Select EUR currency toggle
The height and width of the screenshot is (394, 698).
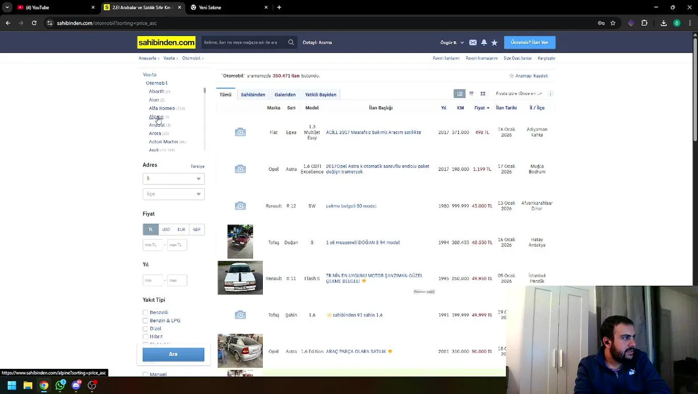181,229
